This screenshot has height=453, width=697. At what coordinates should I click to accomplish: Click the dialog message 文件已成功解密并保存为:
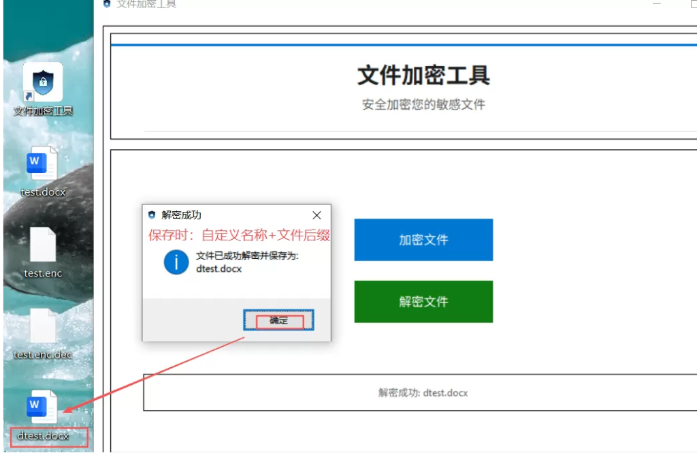(247, 256)
